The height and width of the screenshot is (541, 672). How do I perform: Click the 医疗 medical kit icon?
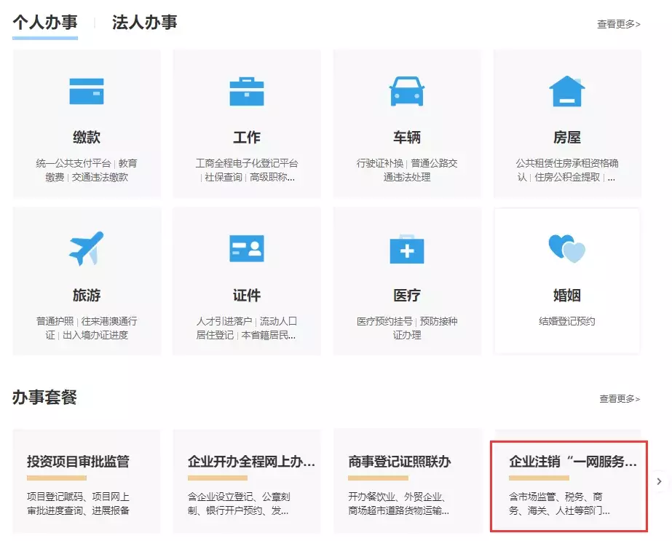point(406,251)
